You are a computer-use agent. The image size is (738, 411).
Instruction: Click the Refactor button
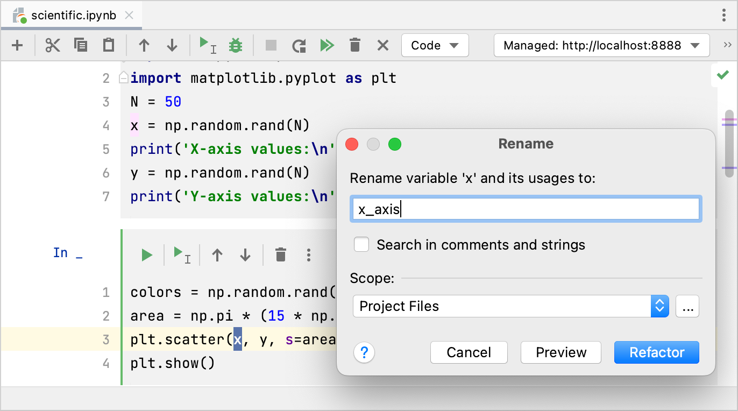656,352
